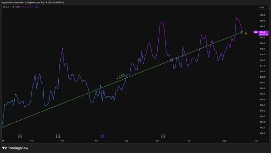Click the Sep label on time axis
The width and height of the screenshot is (271, 153).
click(x=256, y=141)
